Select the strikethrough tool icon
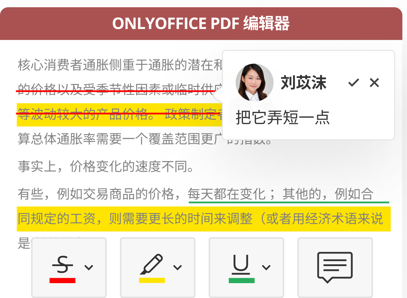The width and height of the screenshot is (407, 298). click(62, 264)
